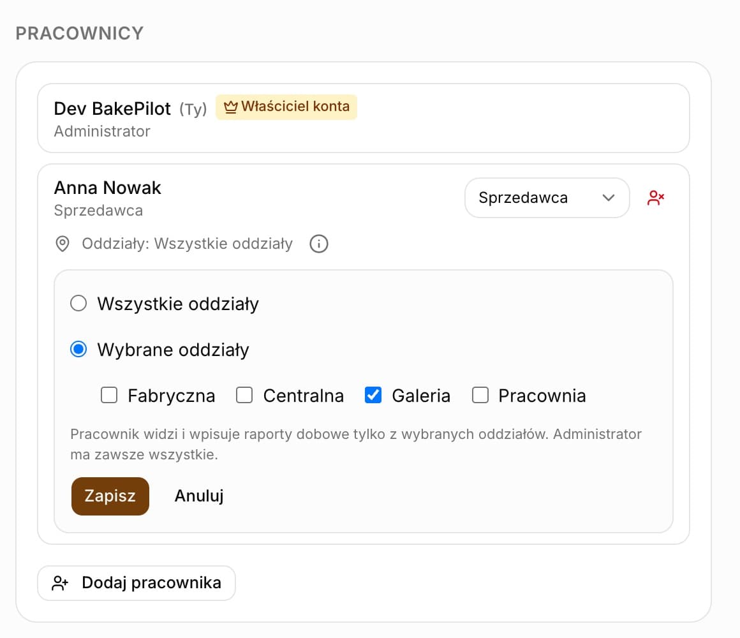Select the Wszystkie oddziały radio button
Screen dimensions: 740x638
click(78, 304)
